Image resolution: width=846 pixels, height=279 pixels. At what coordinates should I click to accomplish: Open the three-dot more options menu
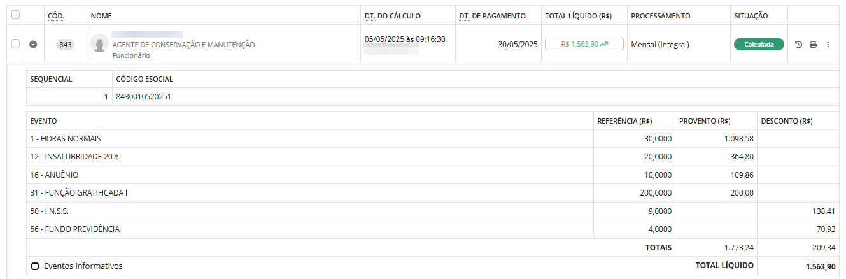pyautogui.click(x=828, y=45)
